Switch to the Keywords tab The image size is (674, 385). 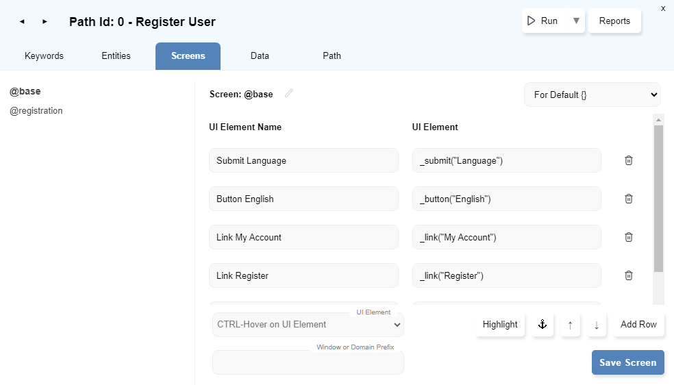(44, 56)
